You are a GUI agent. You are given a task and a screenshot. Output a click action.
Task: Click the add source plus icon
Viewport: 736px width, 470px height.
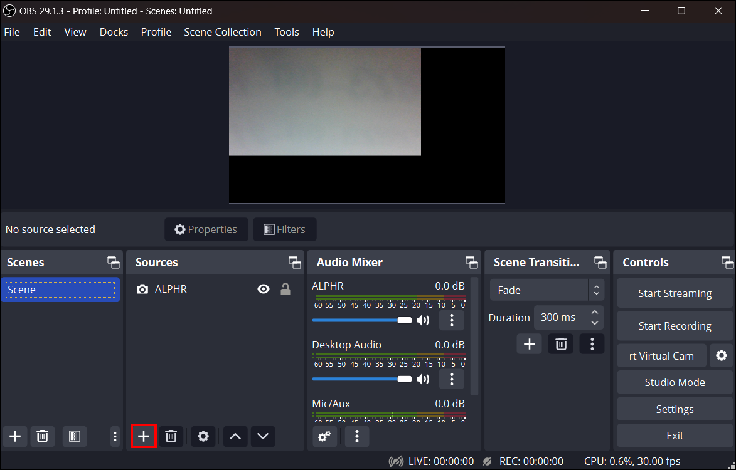pyautogui.click(x=144, y=436)
